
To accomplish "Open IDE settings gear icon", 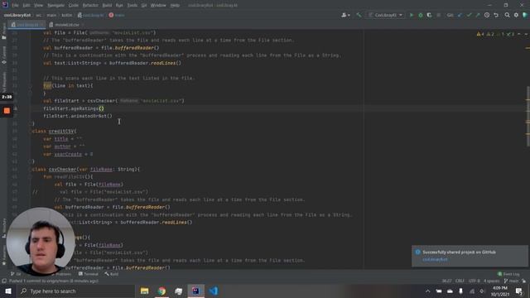I will pyautogui.click(x=516, y=15).
